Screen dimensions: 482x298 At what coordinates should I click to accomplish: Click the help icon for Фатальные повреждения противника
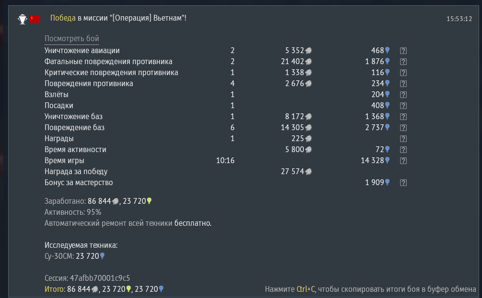403,62
